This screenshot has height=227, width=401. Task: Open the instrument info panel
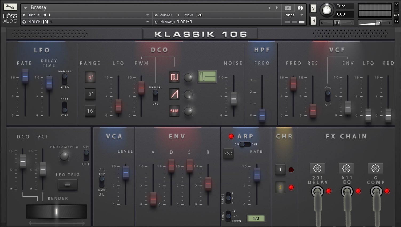pyautogui.click(x=300, y=8)
